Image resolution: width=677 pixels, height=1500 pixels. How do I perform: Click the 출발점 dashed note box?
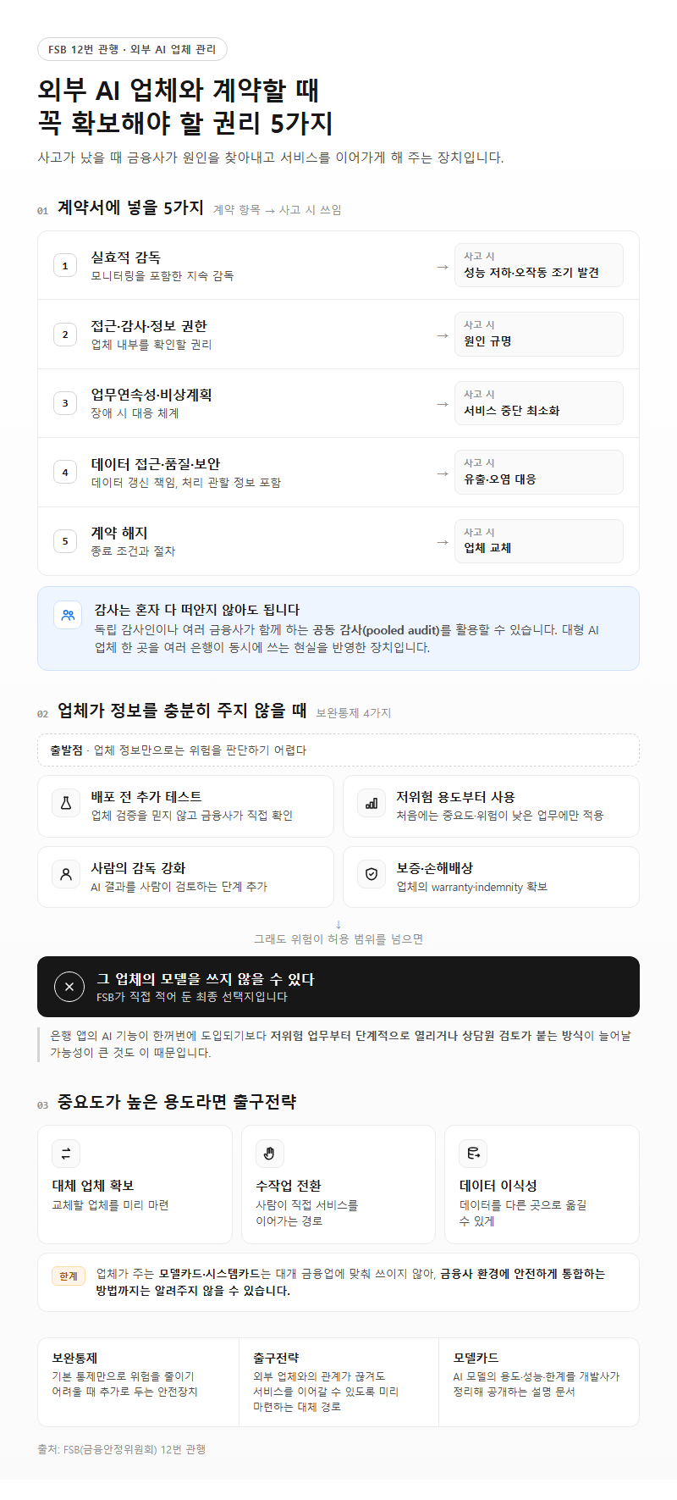(x=338, y=750)
